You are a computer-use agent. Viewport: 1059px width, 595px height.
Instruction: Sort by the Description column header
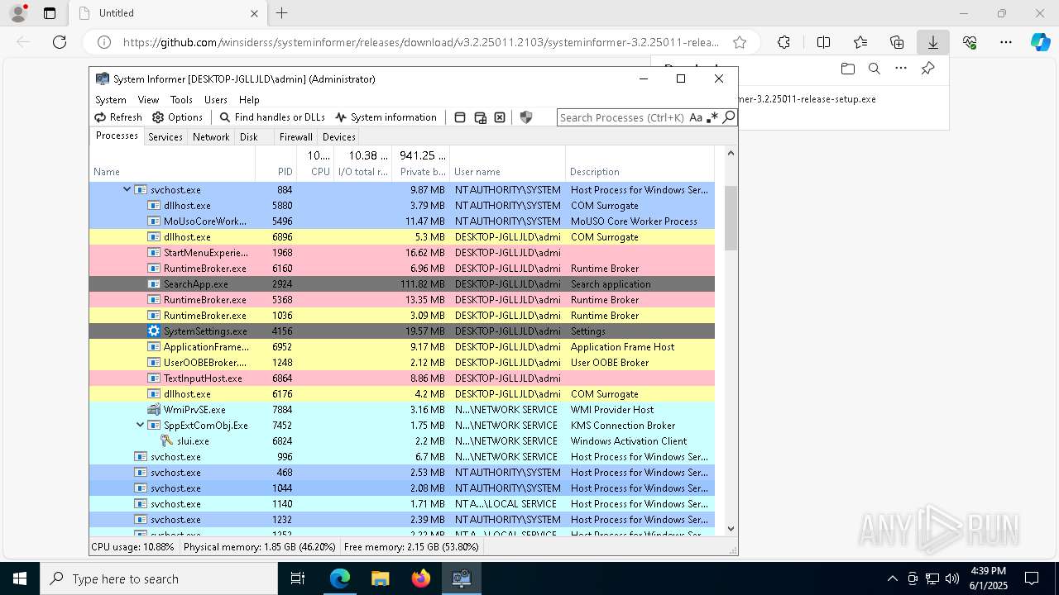640,172
